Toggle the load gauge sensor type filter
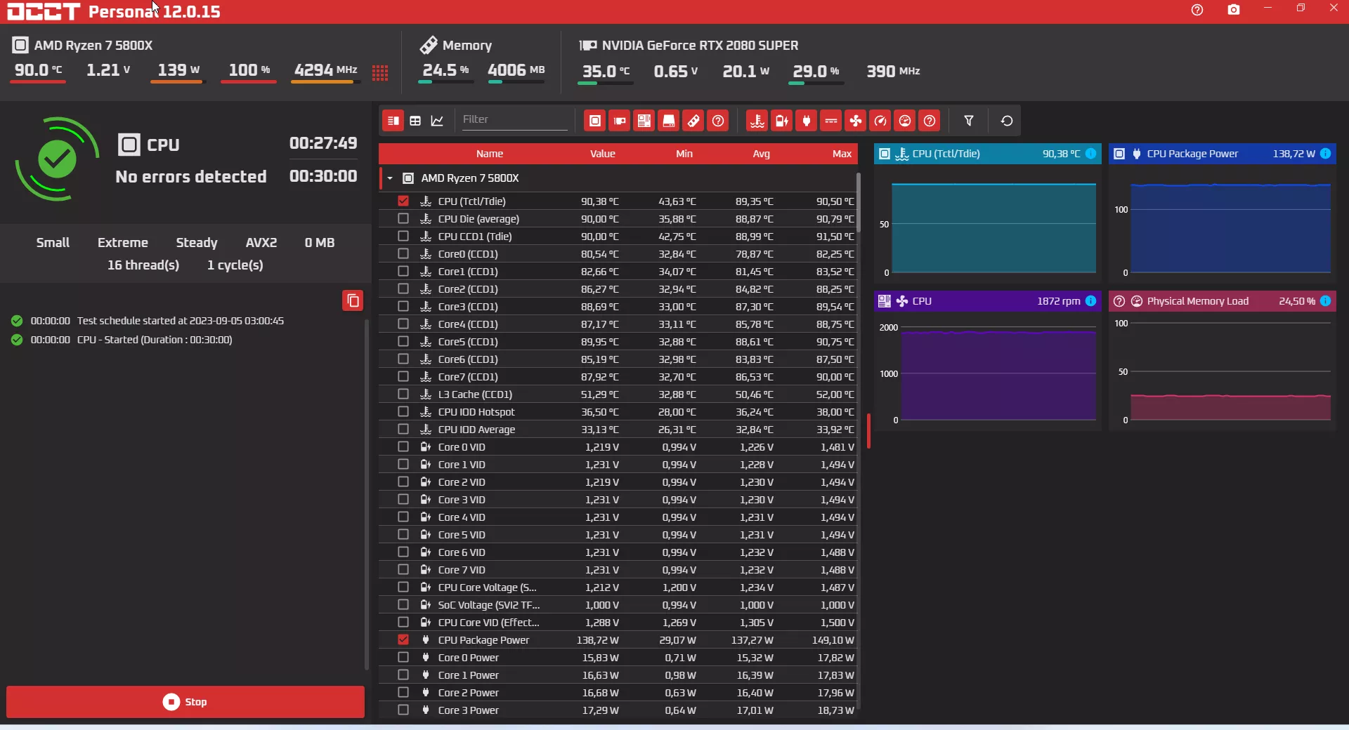 click(x=905, y=121)
